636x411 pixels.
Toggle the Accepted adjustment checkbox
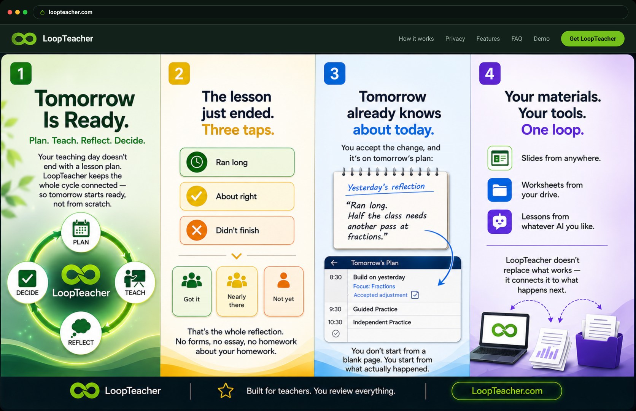click(415, 295)
